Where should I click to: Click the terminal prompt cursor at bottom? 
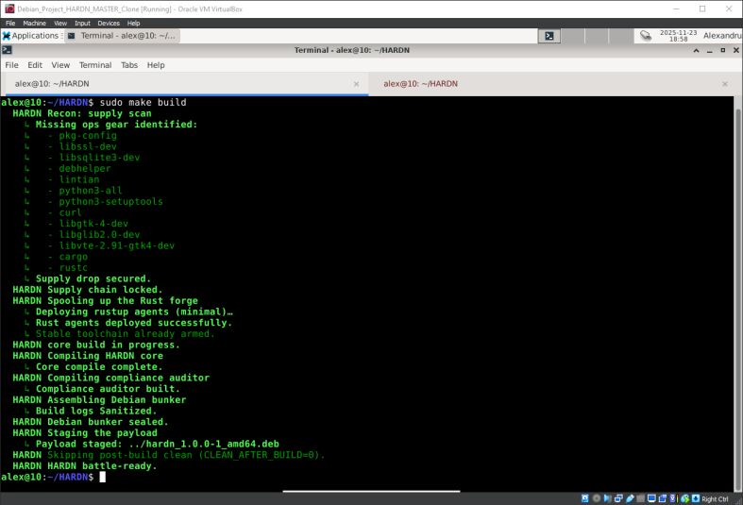(103, 477)
